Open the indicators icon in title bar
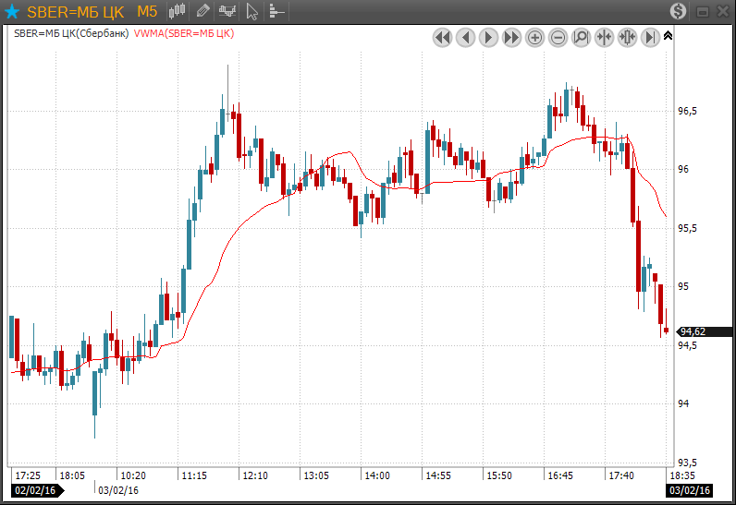The image size is (736, 505). coord(227,11)
